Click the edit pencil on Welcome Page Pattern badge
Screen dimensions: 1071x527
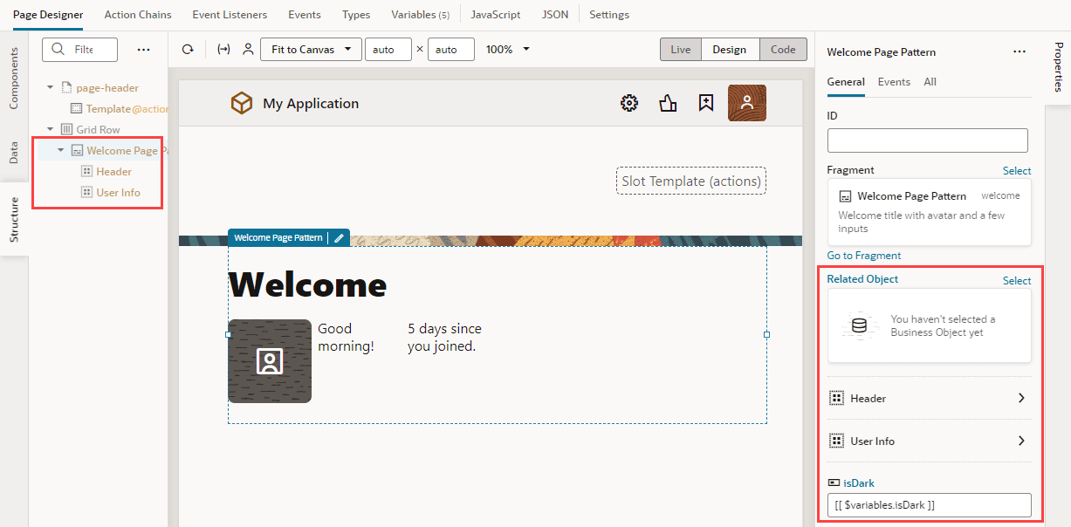coord(340,236)
